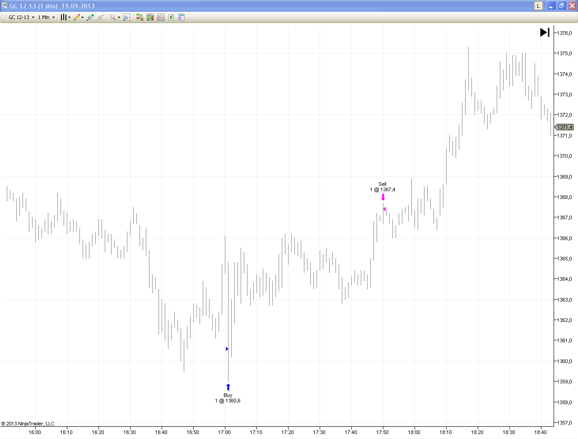This screenshot has width=578, height=439.
Task: Click the 1357,0 price axis label
Action: click(564, 423)
